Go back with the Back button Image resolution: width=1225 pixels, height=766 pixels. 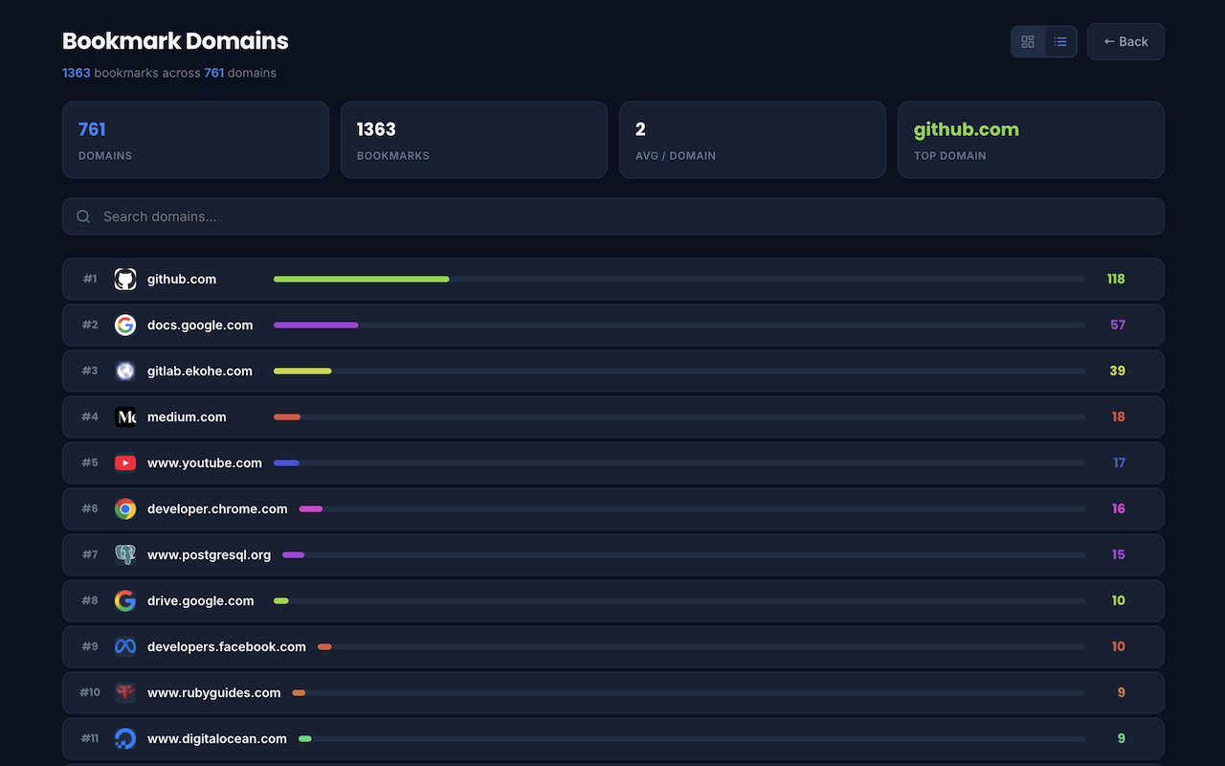pos(1125,41)
